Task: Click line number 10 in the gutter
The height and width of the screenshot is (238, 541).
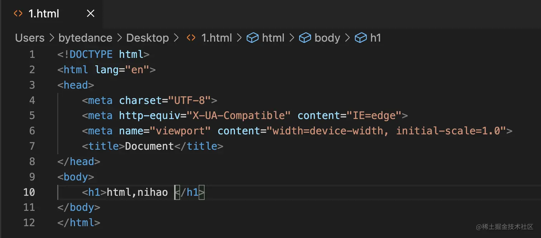Action: (29, 192)
